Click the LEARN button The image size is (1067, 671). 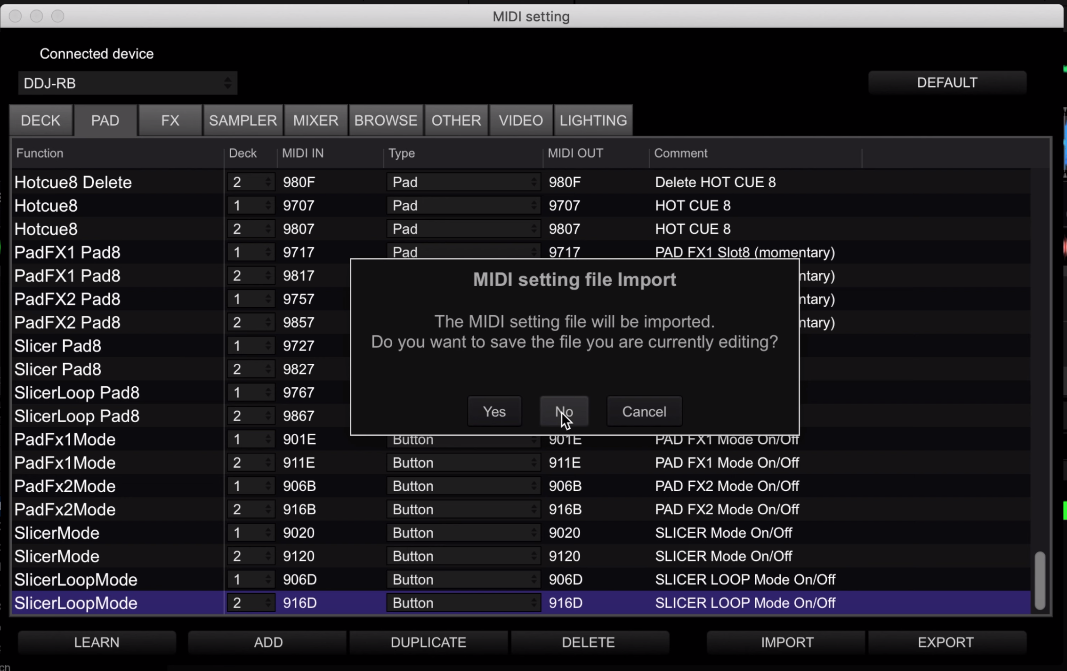[x=97, y=642]
